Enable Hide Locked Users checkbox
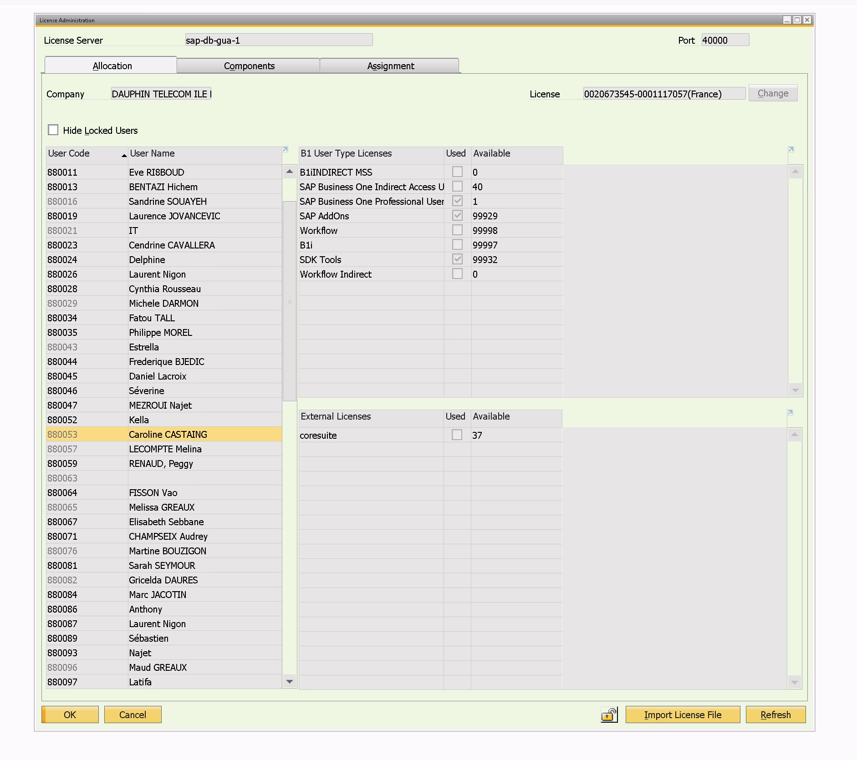This screenshot has height=760, width=857. coord(53,130)
